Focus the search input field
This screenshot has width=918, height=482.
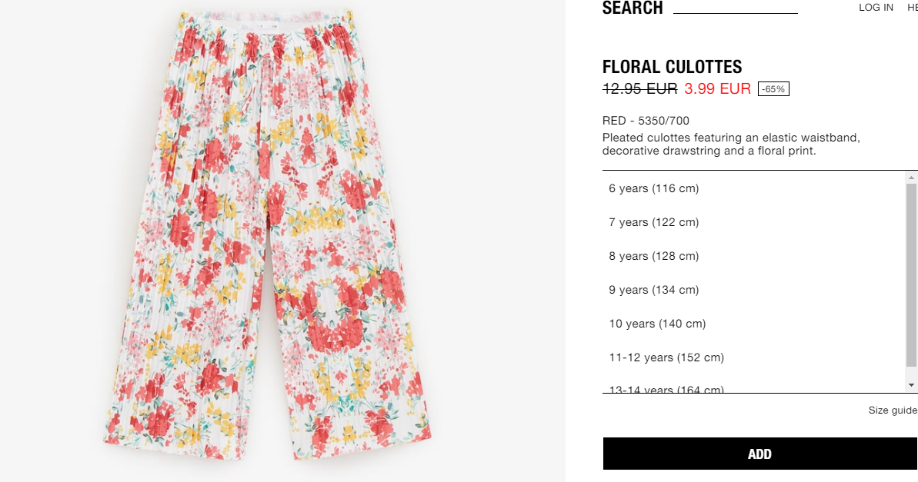click(x=736, y=8)
